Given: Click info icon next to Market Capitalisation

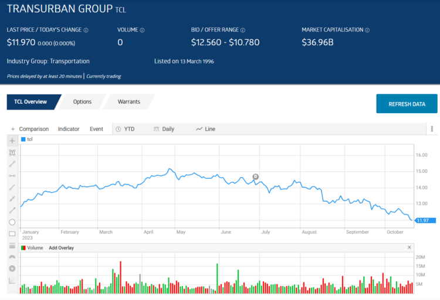Looking at the screenshot, I should click(x=367, y=30).
